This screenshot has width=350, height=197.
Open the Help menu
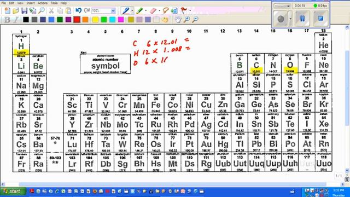pyautogui.click(x=63, y=3)
